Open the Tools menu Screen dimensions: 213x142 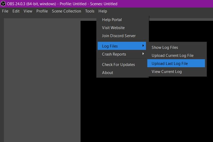pyautogui.click(x=90, y=11)
